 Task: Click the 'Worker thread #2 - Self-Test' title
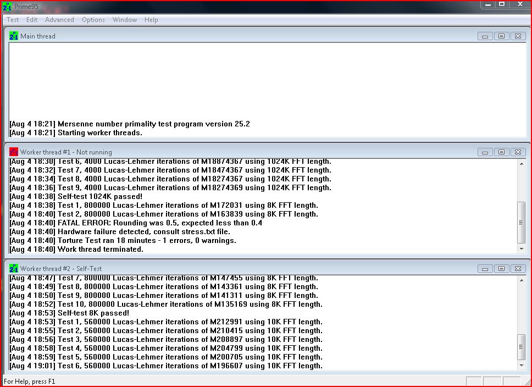[61, 268]
